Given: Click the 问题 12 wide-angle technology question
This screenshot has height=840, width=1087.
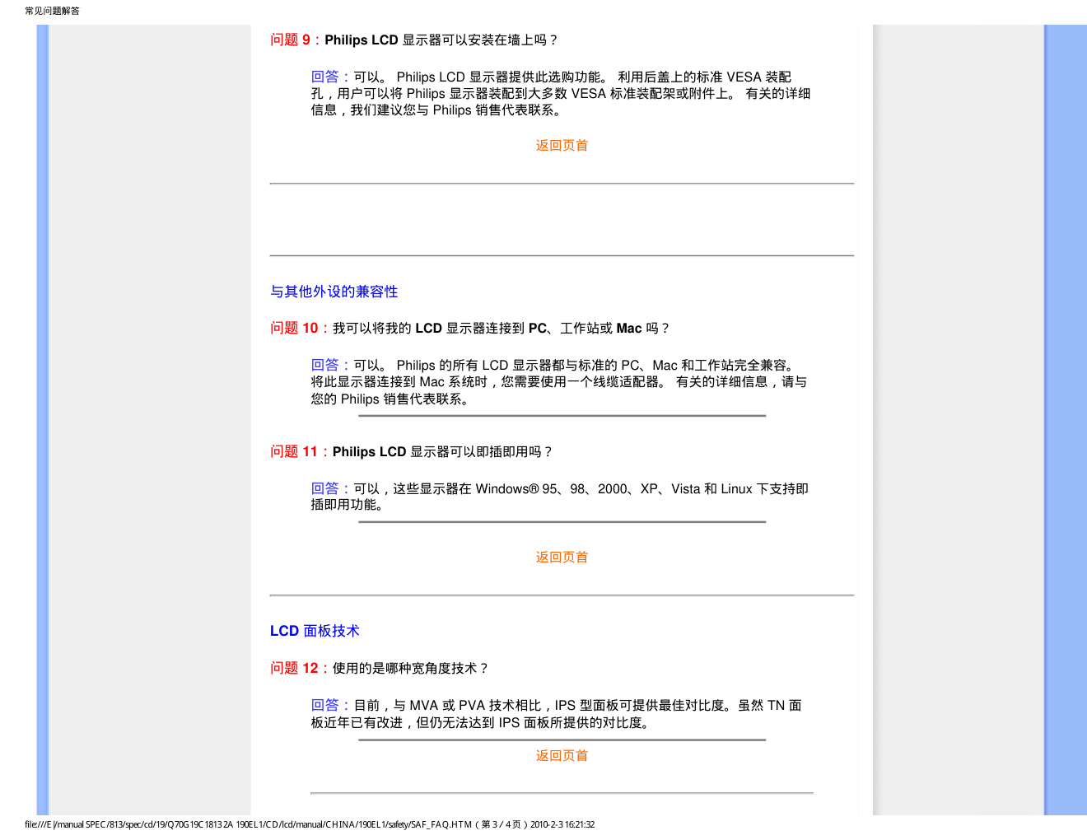Looking at the screenshot, I should coord(380,668).
